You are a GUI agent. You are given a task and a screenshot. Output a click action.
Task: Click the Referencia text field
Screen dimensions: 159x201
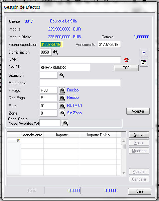coord(80,82)
